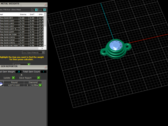Click the horizontal scroll-right arrow in metal table
168x126 pixels.
(x=42, y=48)
